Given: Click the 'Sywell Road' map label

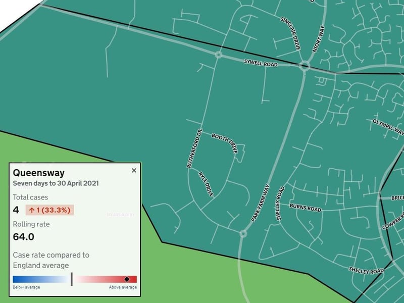Looking at the screenshot, I should coord(261,63).
